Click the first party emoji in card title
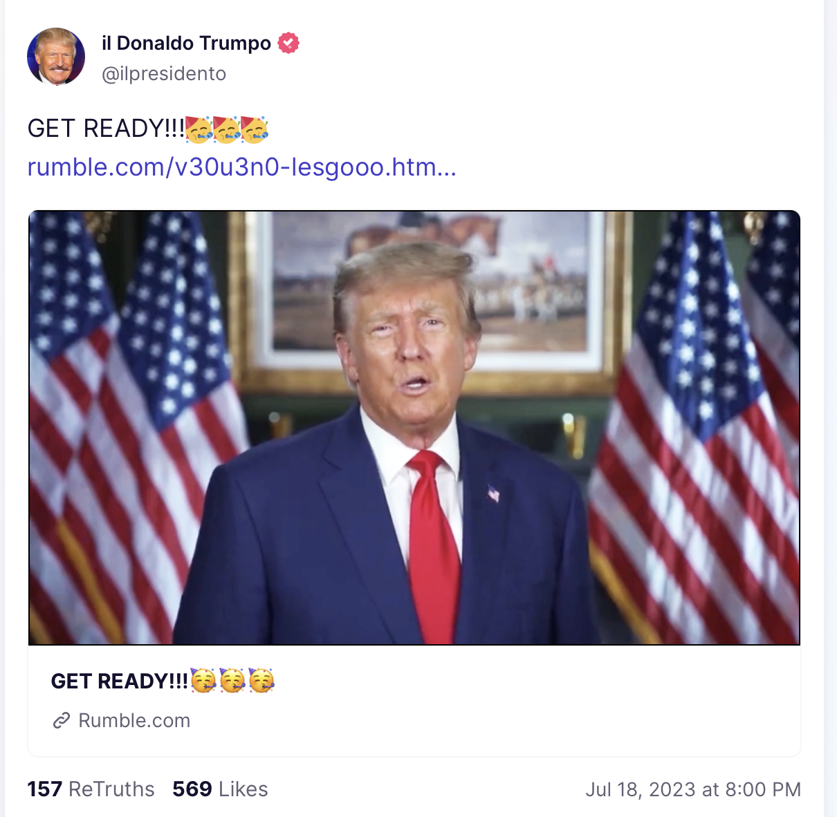 [203, 681]
